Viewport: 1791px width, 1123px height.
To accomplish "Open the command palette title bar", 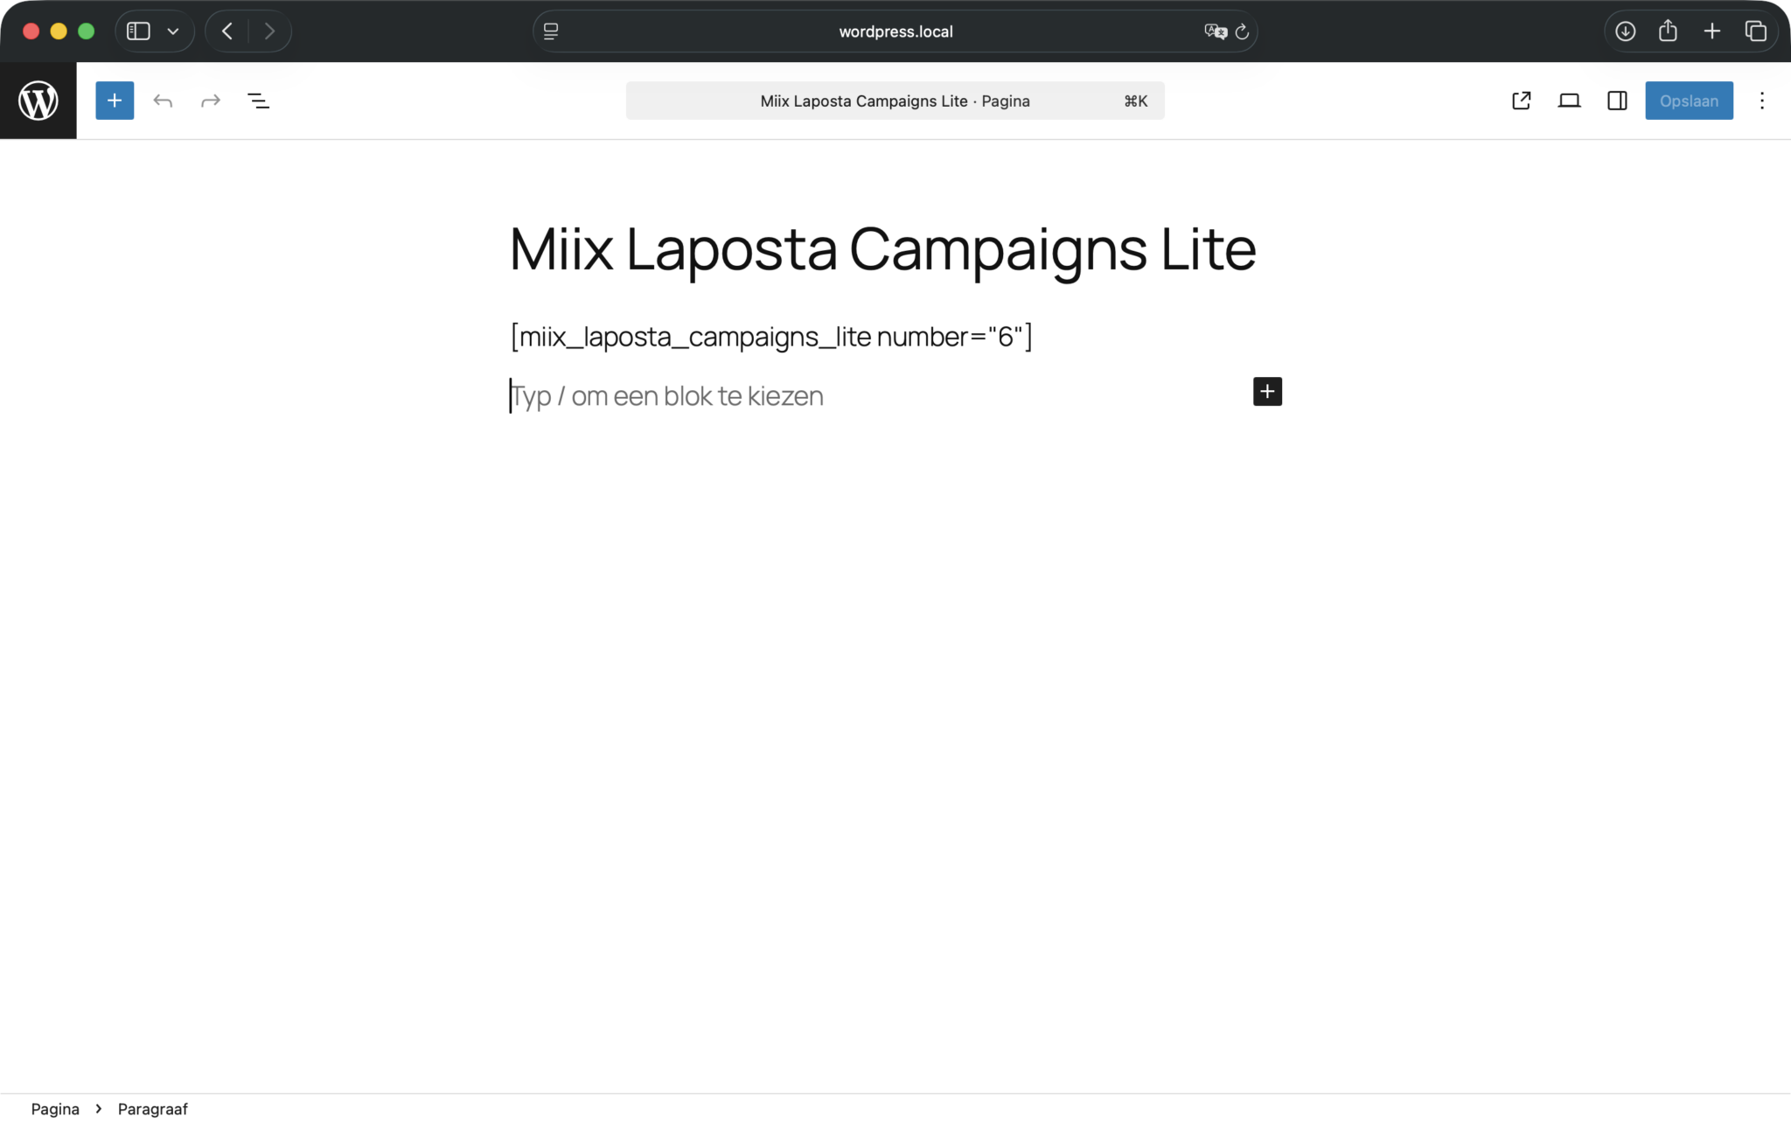I will [x=895, y=101].
